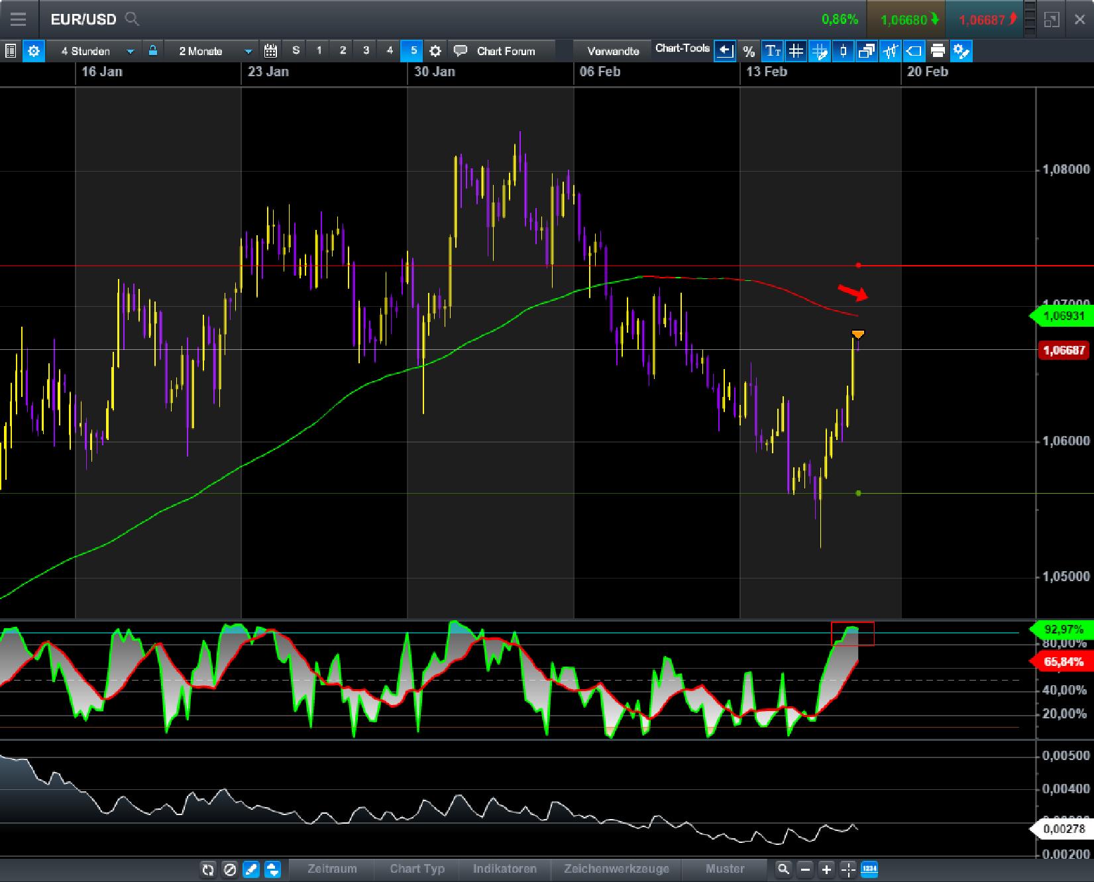Open the calendar date picker icon
The image size is (1094, 882).
click(x=270, y=50)
